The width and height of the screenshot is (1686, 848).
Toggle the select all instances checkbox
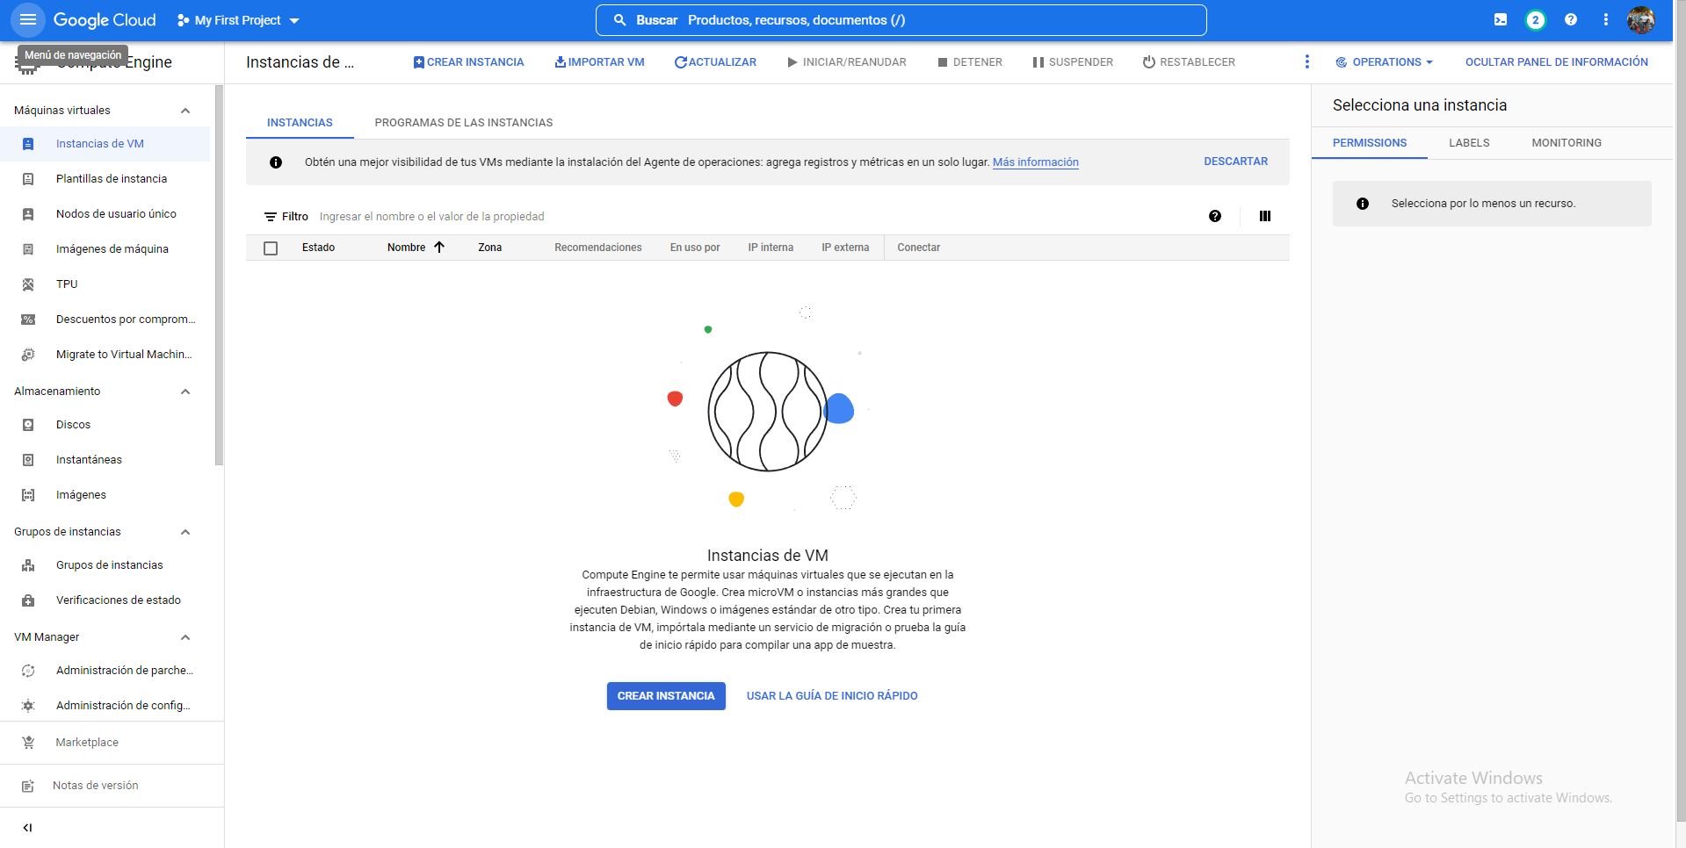tap(271, 248)
